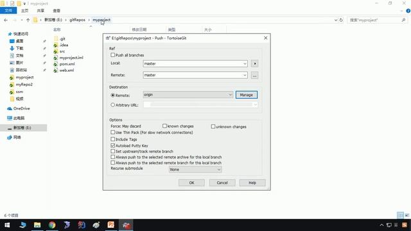
Task: Launch Chrome from the taskbar
Action: [x=52, y=225]
